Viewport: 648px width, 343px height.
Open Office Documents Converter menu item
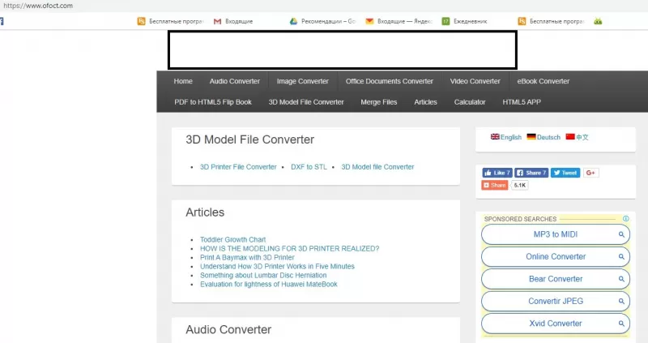click(390, 81)
